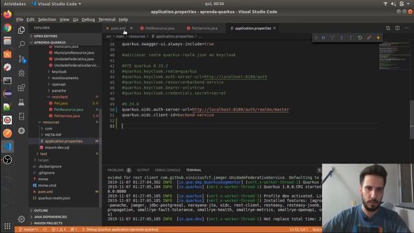
Task: Click the Manage gear icon in activity bar
Action: click(21, 219)
